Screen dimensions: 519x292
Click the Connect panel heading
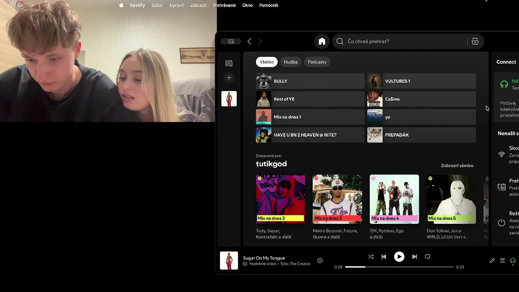506,62
